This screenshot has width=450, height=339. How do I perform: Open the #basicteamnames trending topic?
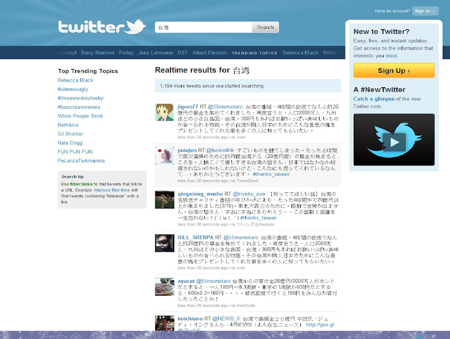(79, 107)
